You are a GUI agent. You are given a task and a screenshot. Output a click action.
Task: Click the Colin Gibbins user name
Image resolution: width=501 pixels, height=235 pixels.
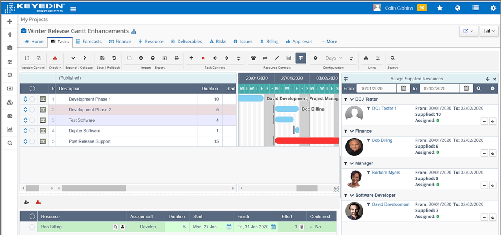[x=399, y=8]
